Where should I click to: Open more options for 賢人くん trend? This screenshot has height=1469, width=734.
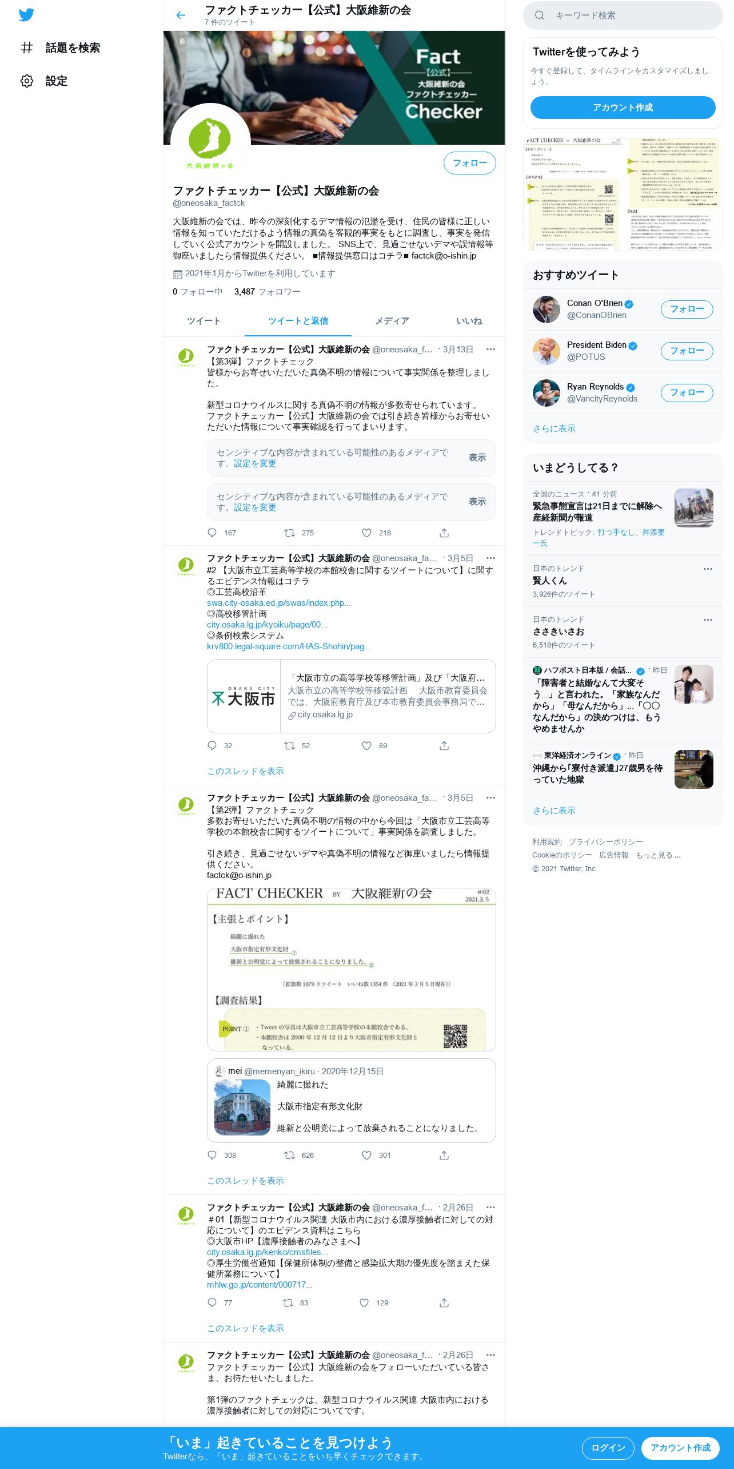[708, 569]
